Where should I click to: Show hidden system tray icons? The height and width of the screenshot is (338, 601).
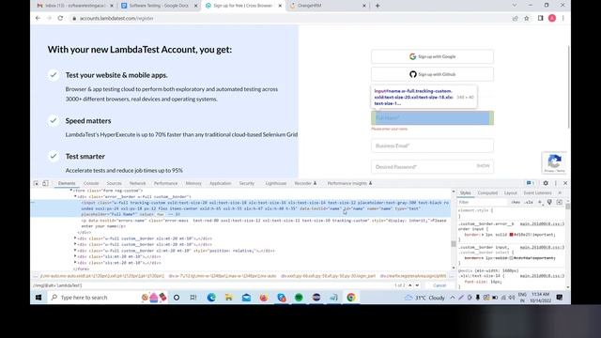click(x=453, y=298)
